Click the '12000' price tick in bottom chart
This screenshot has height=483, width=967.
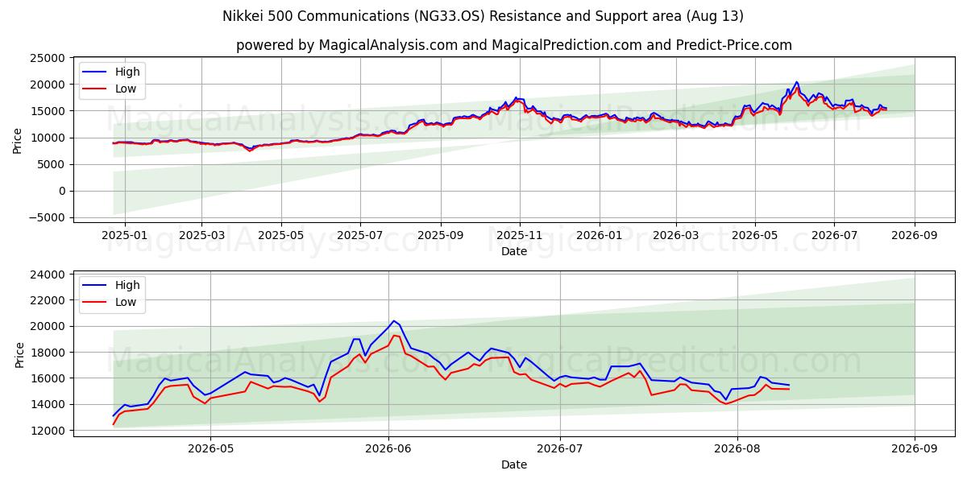tap(48, 431)
